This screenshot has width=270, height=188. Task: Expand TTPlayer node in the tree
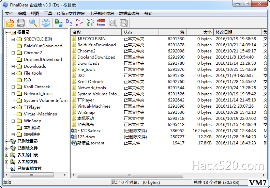tap(13, 107)
